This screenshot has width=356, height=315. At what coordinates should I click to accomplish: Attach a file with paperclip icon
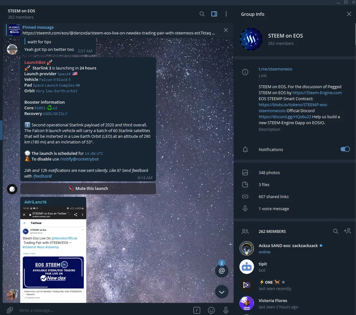[9, 310]
